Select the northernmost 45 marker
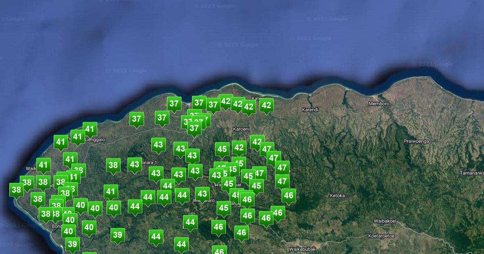Screen dimensions: 484x254 coord(222,149)
